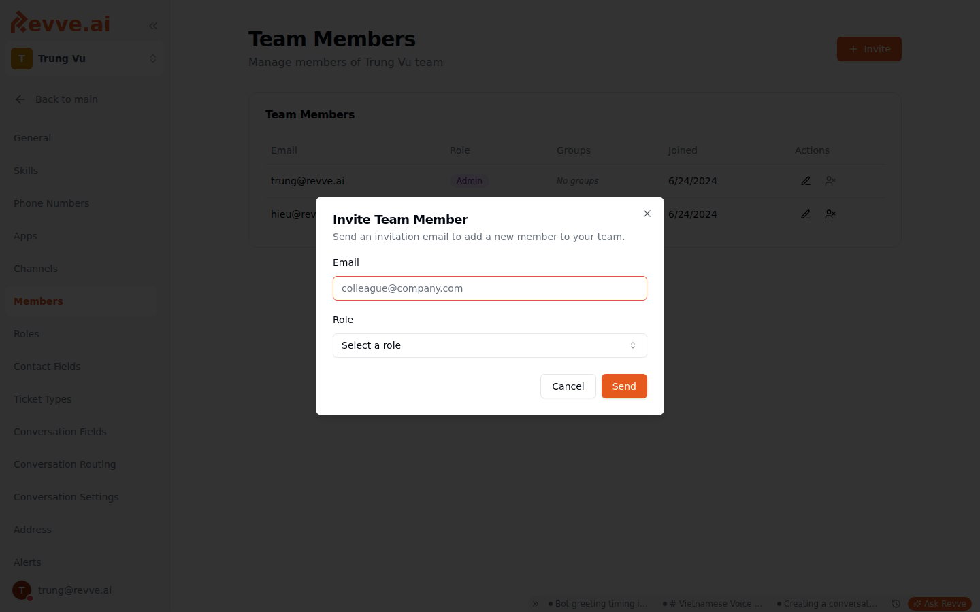Open Ticket Types in sidebar
Viewport: 980px width, 612px height.
click(x=81, y=399)
